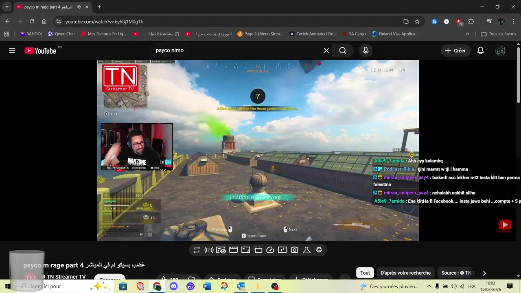The height and width of the screenshot is (293, 521).
Task: Click the video player frame
Action: pos(258,151)
